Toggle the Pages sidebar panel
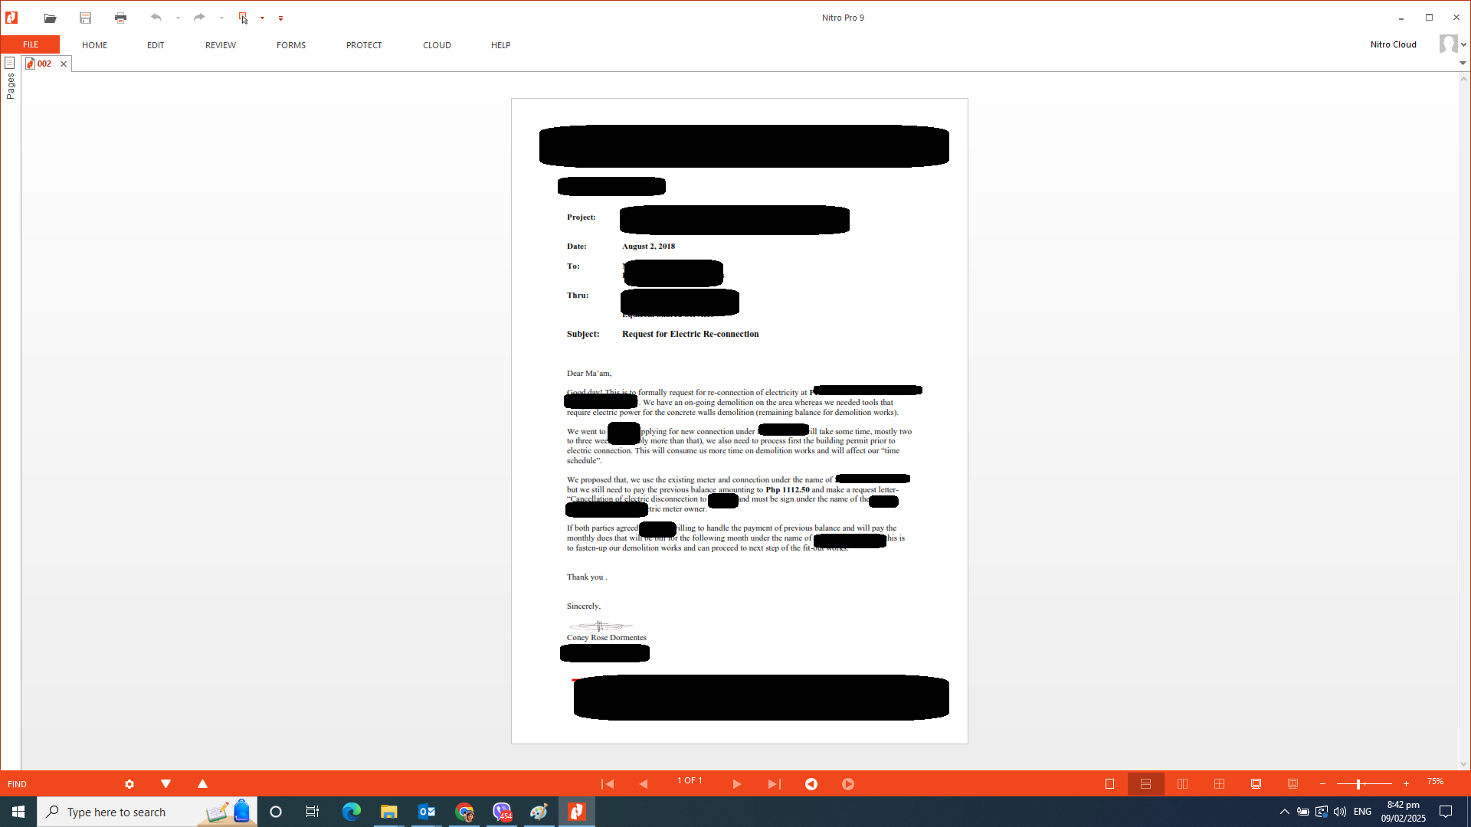1471x827 pixels. click(x=10, y=64)
